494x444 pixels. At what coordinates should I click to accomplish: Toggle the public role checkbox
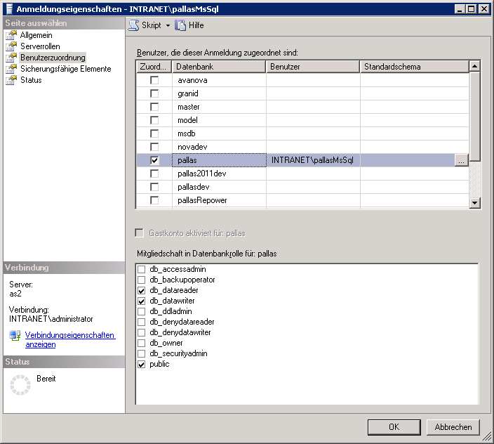coord(142,365)
